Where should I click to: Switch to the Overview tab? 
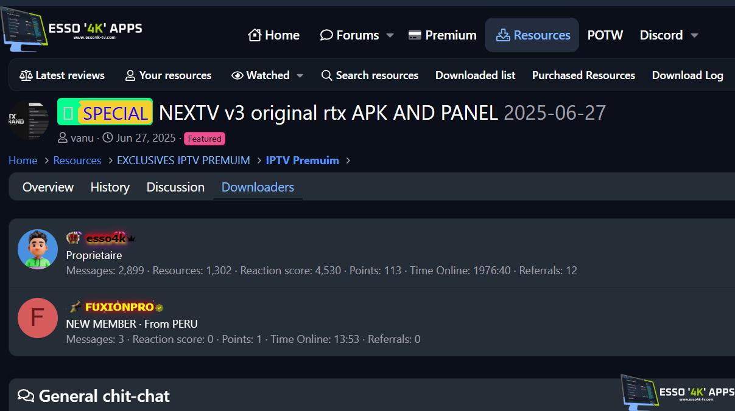point(48,187)
